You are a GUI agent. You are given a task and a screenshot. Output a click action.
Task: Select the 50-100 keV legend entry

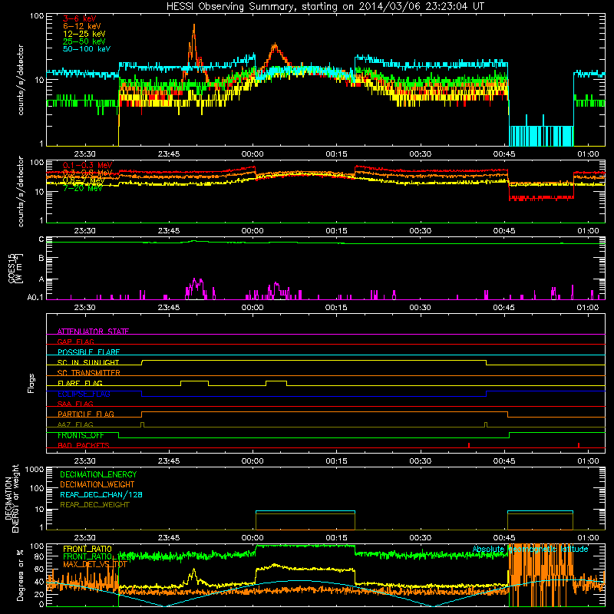[x=87, y=49]
